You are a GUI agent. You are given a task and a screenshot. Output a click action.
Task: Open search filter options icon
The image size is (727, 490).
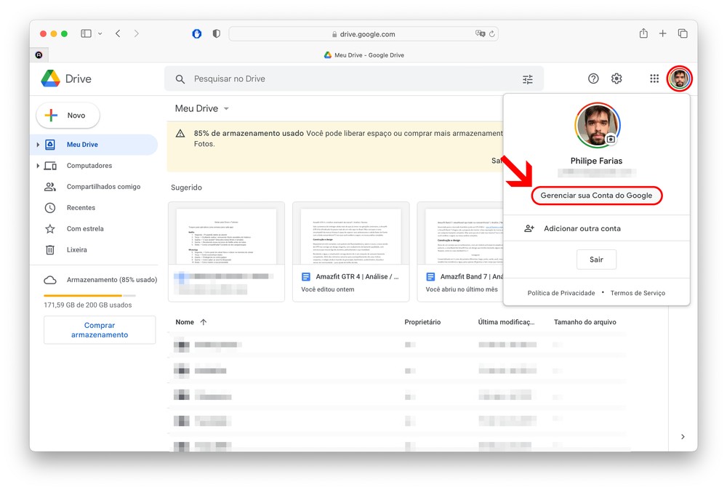528,79
